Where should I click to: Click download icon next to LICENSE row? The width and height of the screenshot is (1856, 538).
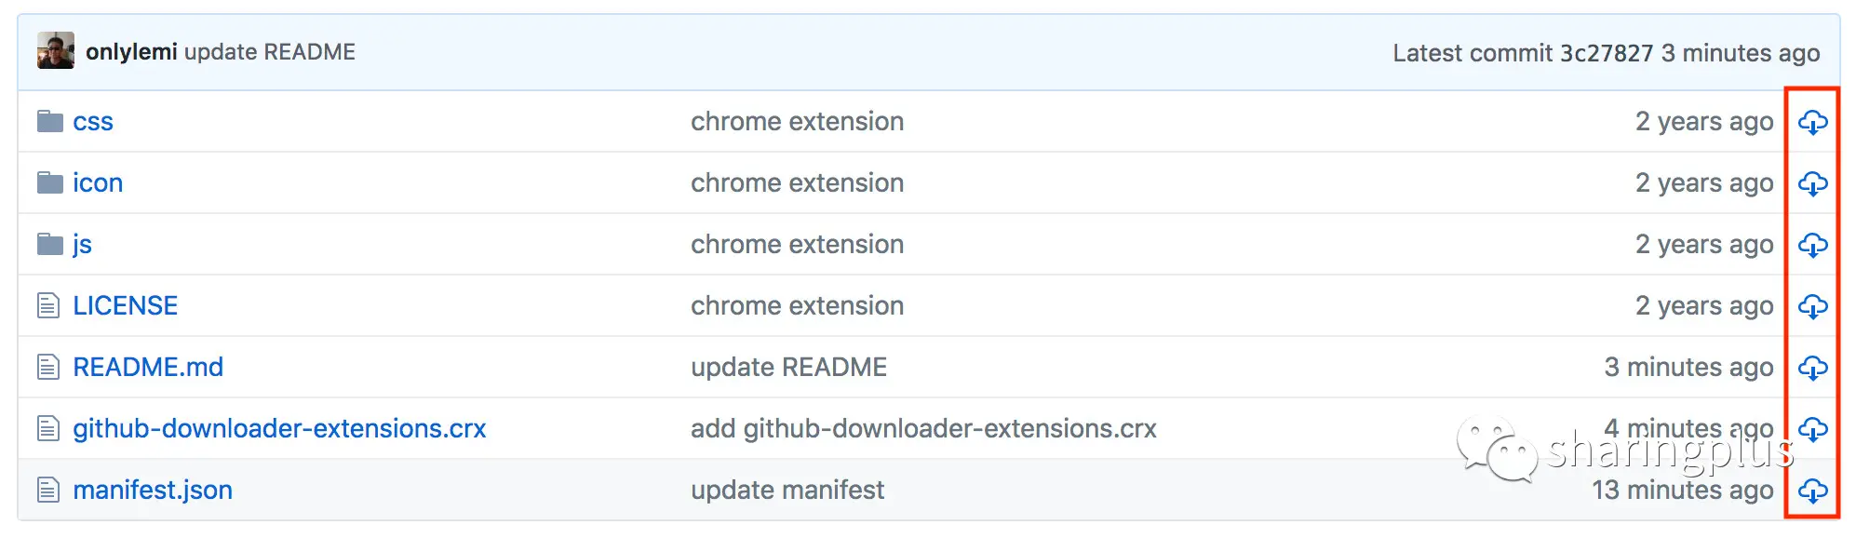point(1811,306)
